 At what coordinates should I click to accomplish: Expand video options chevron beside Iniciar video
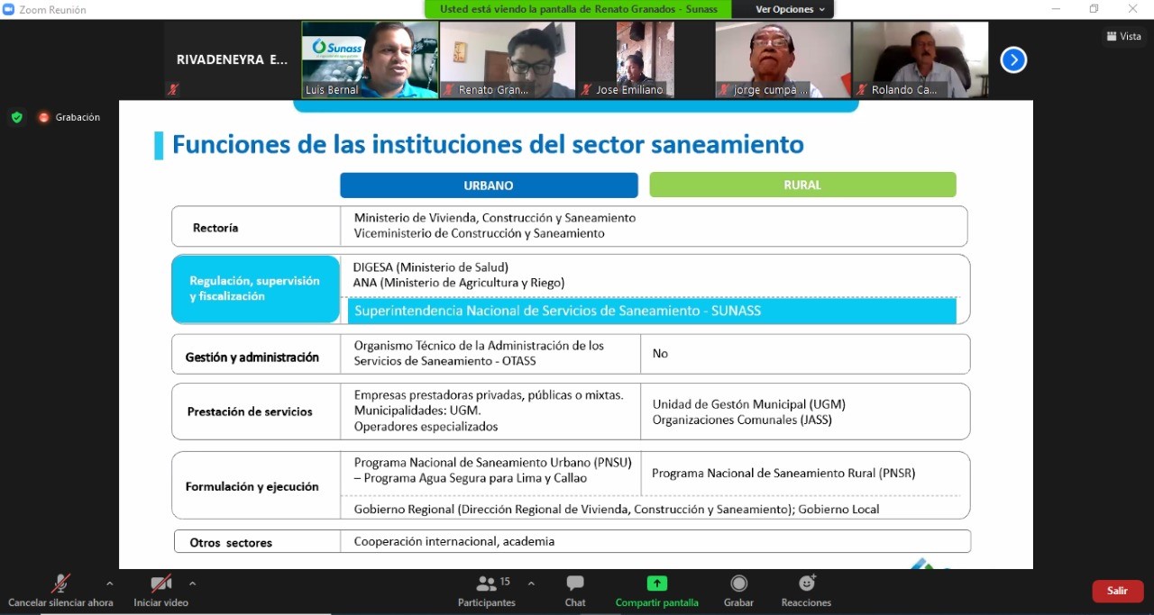(192, 583)
